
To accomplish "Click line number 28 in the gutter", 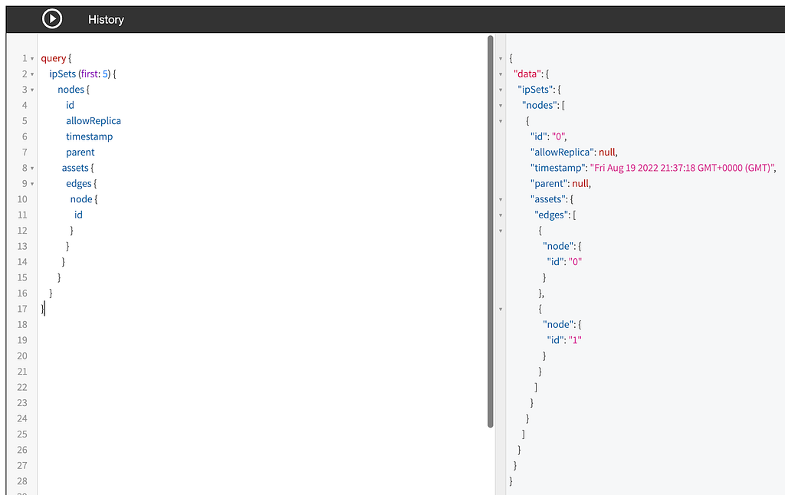I will point(22,481).
